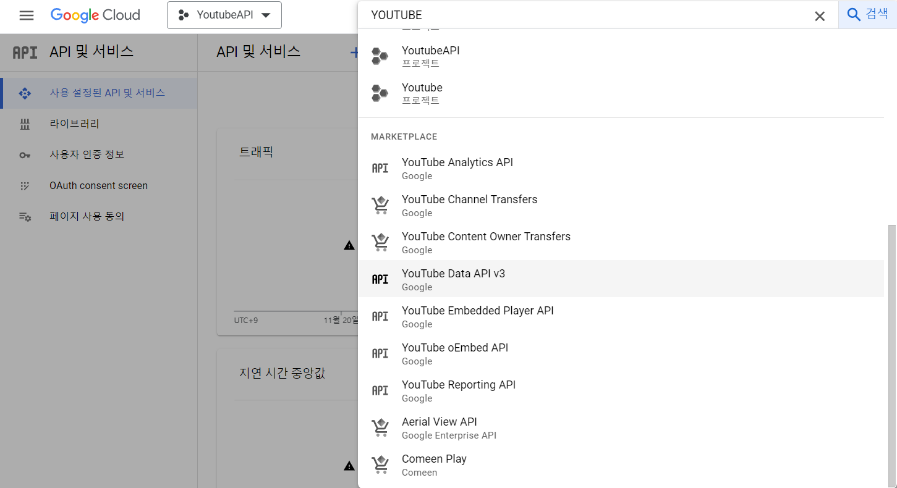
Task: Click the 11월 20일 chart date label
Action: coord(341,321)
